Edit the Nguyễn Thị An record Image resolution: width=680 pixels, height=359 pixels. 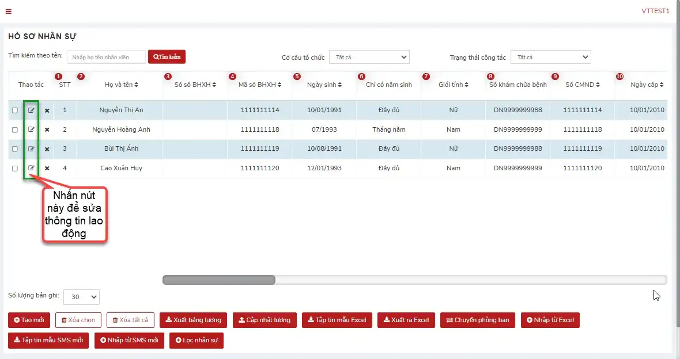point(31,110)
